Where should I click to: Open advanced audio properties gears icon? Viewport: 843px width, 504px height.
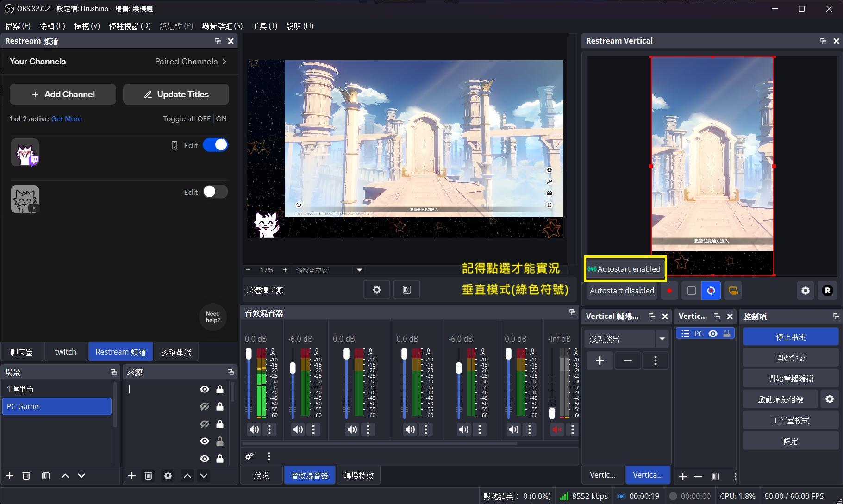pyautogui.click(x=250, y=457)
